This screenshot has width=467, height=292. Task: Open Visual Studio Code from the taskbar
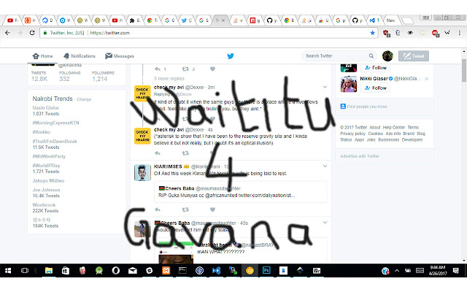pyautogui.click(x=216, y=270)
